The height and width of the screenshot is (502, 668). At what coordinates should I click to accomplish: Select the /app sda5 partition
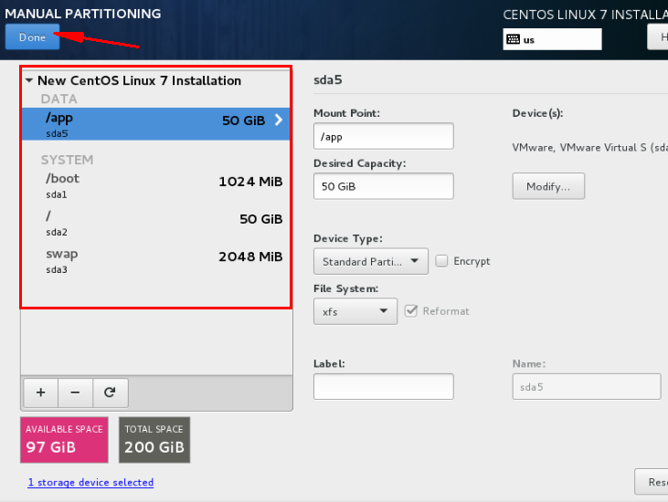pyautogui.click(x=156, y=124)
